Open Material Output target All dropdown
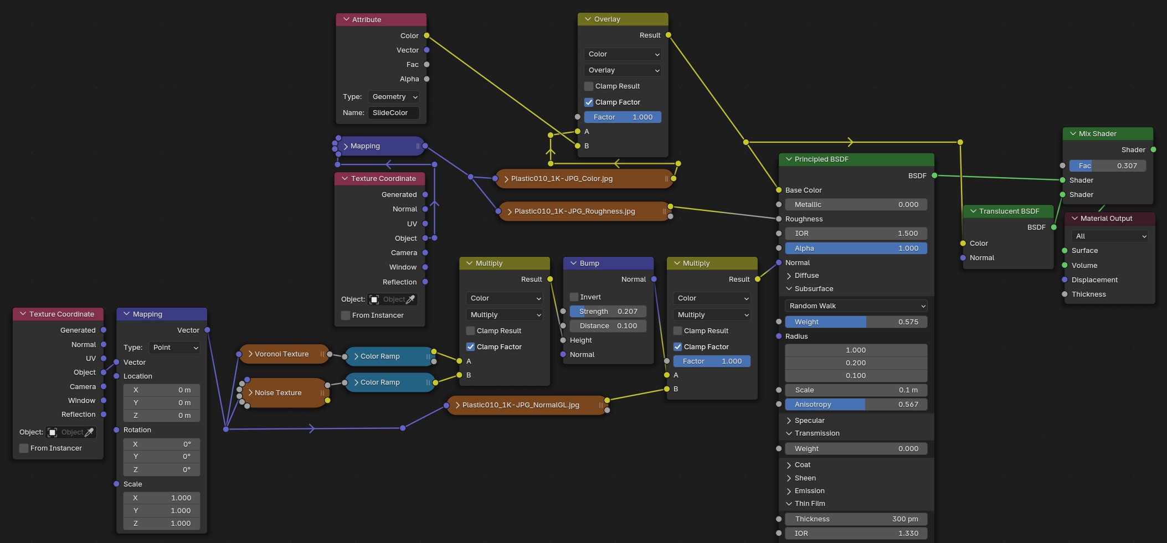Screen dimensions: 1167x543 [1110, 236]
